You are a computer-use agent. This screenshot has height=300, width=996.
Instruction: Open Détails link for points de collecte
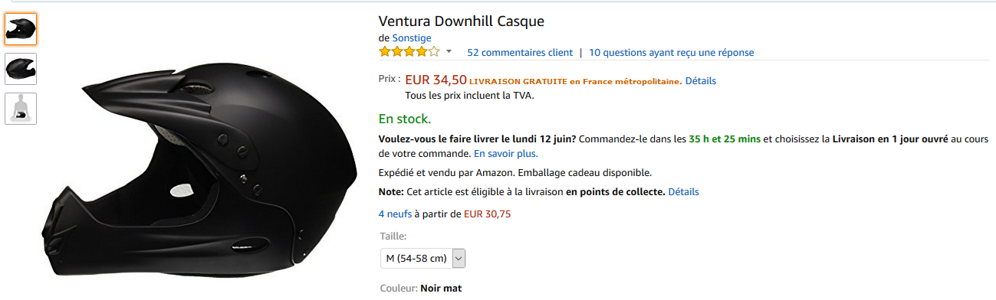pyautogui.click(x=683, y=191)
